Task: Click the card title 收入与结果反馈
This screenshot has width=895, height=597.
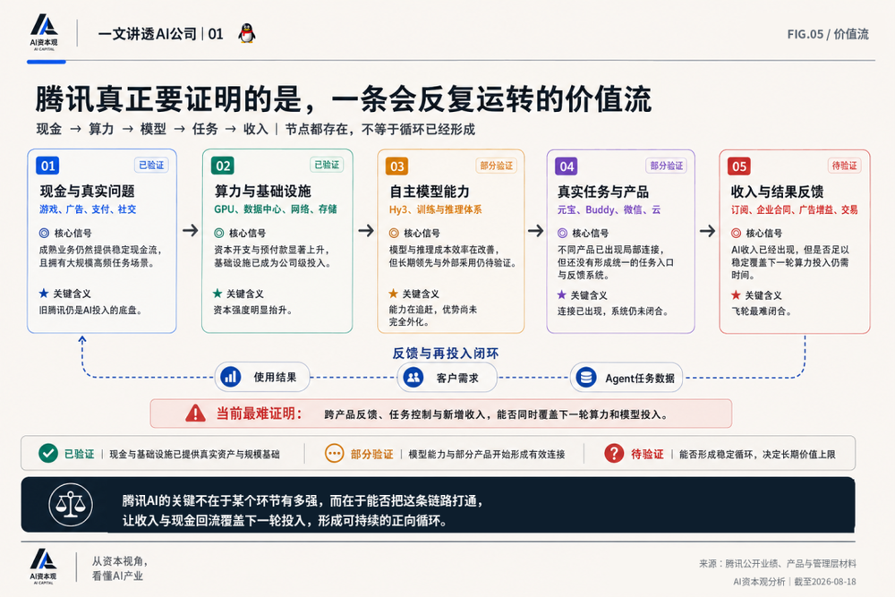Action: pos(777,192)
